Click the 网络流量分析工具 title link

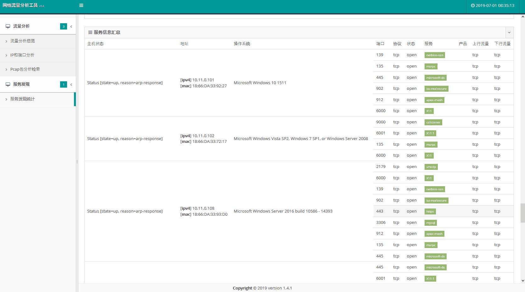tap(20, 5)
